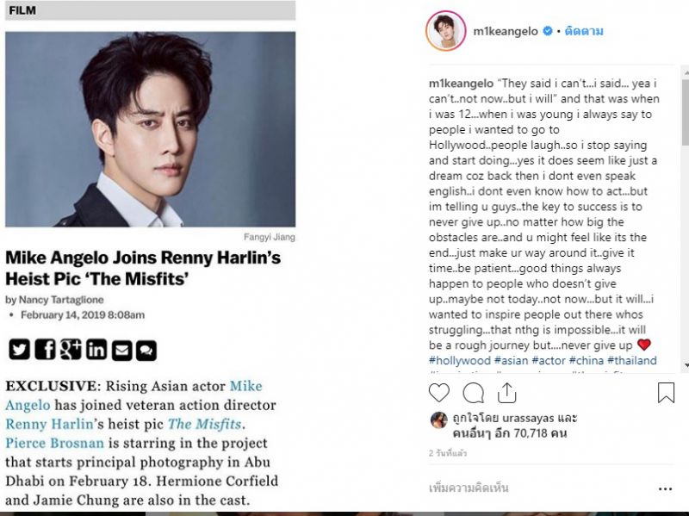Open The Misfits article link

click(x=205, y=424)
